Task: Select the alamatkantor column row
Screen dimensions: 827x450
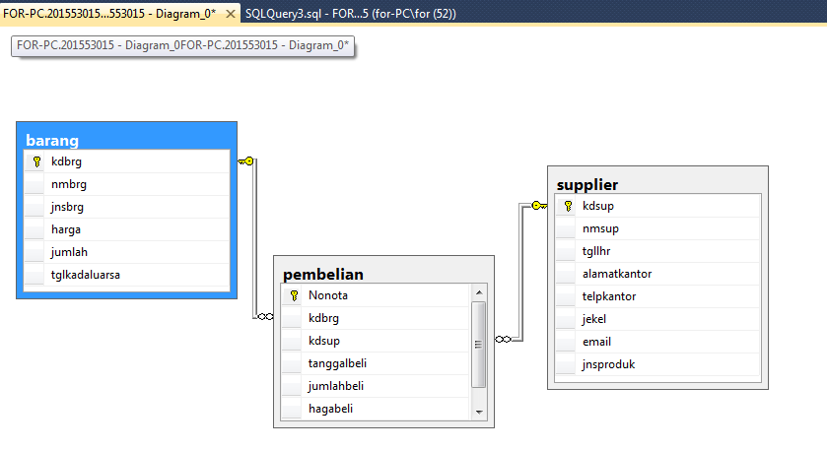Action: [x=657, y=274]
